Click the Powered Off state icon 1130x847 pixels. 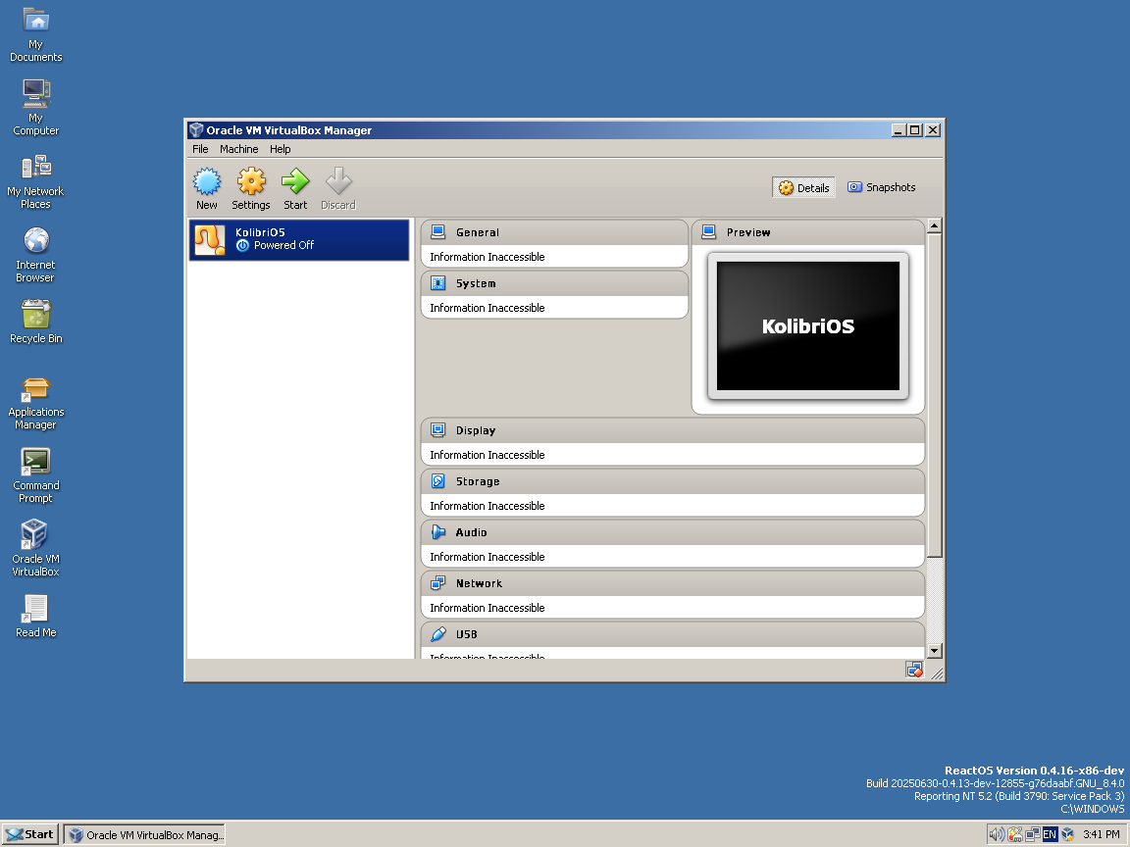[243, 246]
